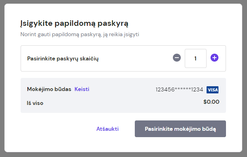This screenshot has height=157, width=247.
Task: Click the word paskyrą in the heading
Action: point(113,24)
